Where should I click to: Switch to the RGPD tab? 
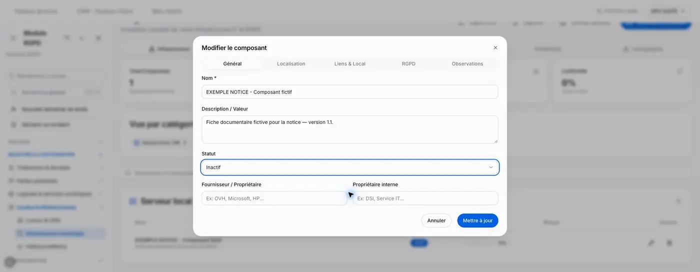point(408,64)
